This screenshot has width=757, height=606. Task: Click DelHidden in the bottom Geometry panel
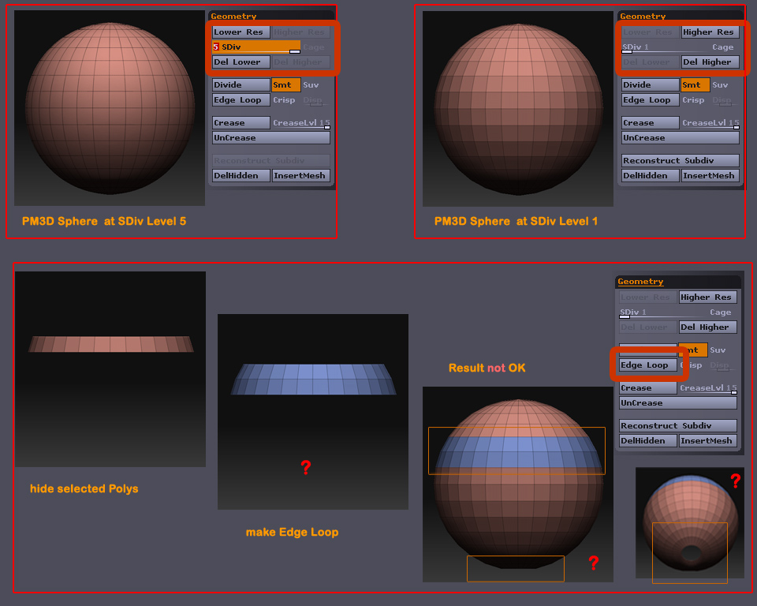point(647,440)
